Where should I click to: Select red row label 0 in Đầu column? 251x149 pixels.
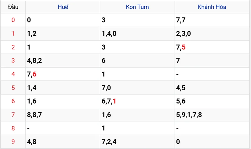13,20
